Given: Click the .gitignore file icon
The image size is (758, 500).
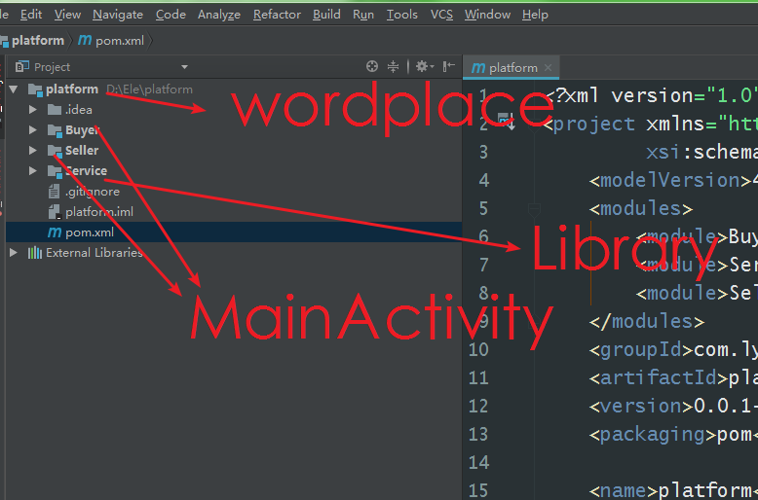Looking at the screenshot, I should [55, 192].
